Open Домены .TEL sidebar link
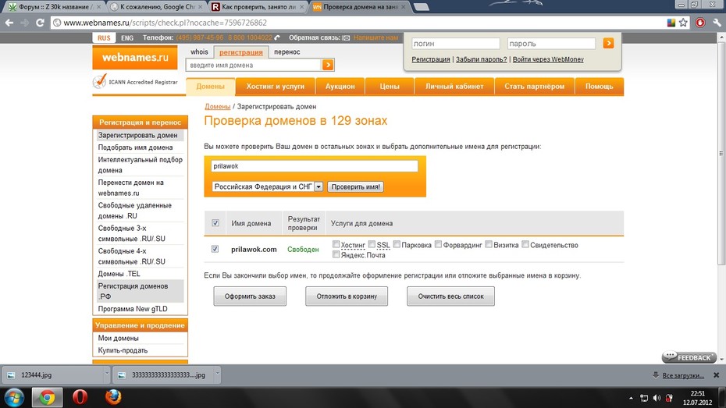Screen dimensions: 726x408 [119, 274]
